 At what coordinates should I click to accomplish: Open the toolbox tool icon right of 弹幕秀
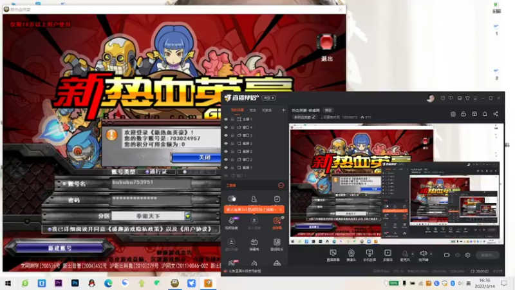(277, 244)
